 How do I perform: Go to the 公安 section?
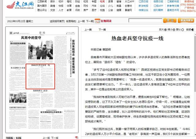(x=111, y=10)
